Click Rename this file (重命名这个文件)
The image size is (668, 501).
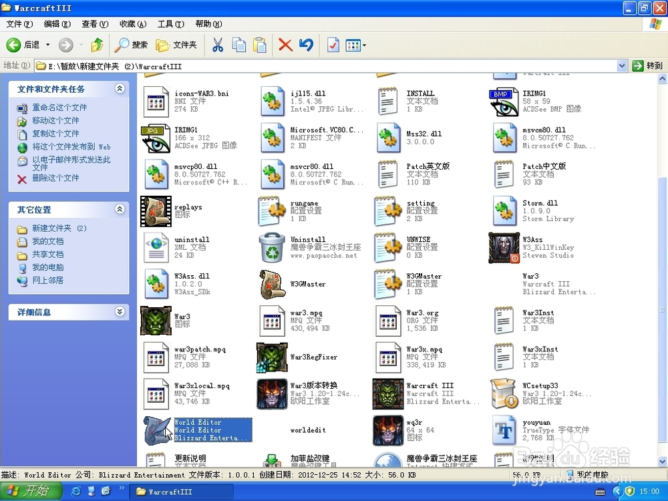[x=59, y=108]
